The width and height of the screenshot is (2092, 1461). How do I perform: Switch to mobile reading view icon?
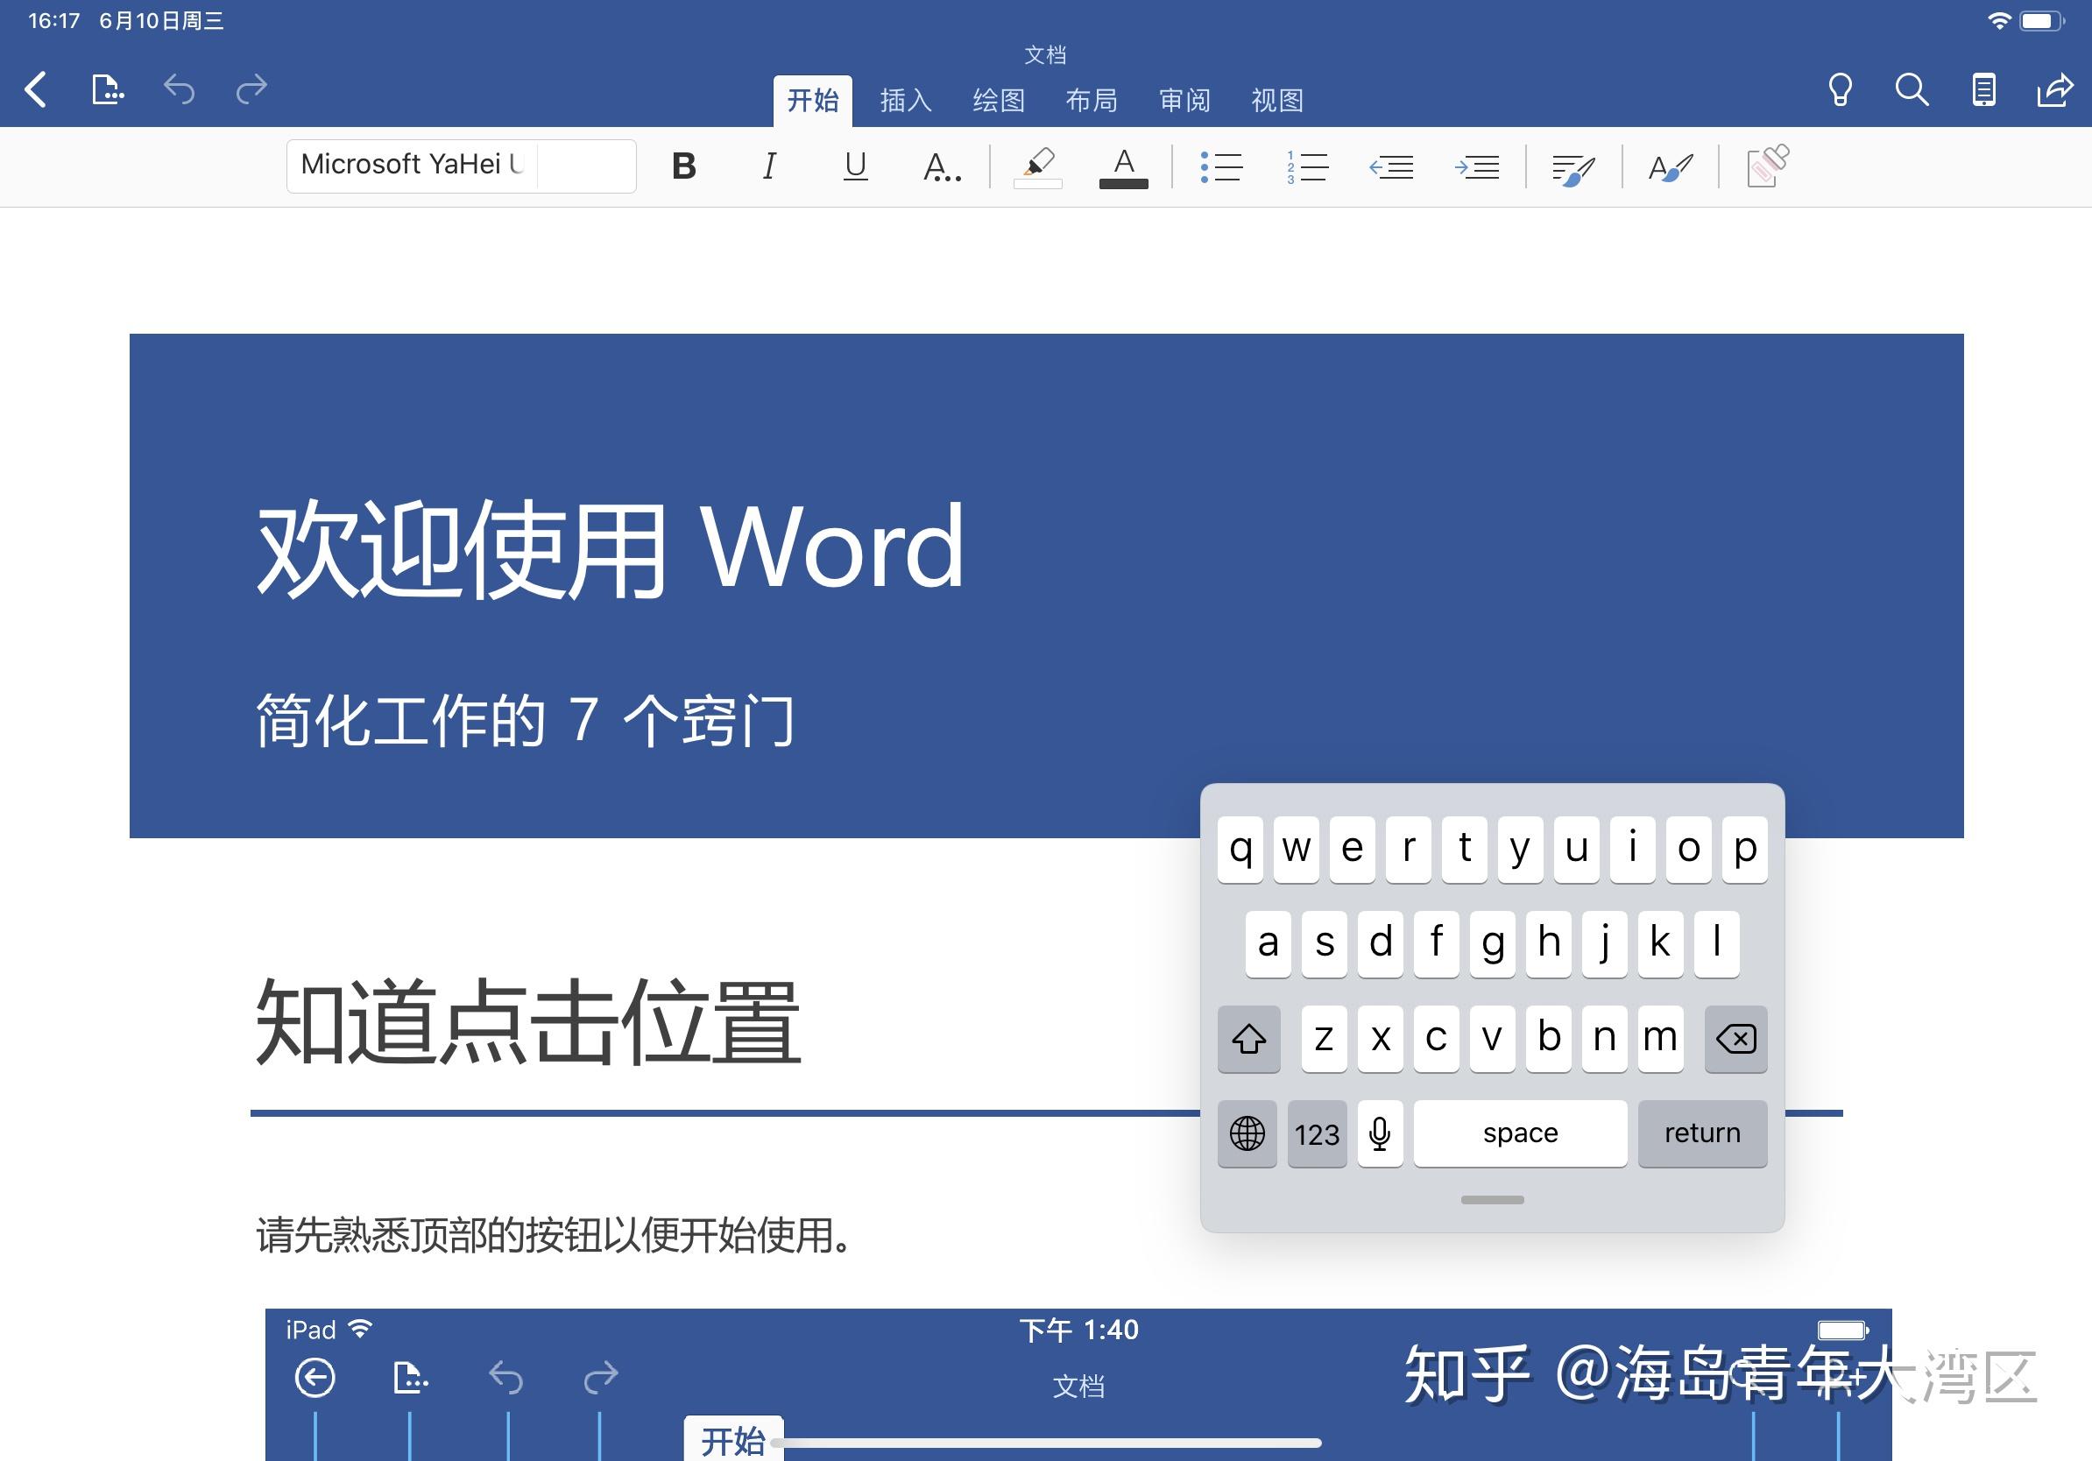(1983, 89)
